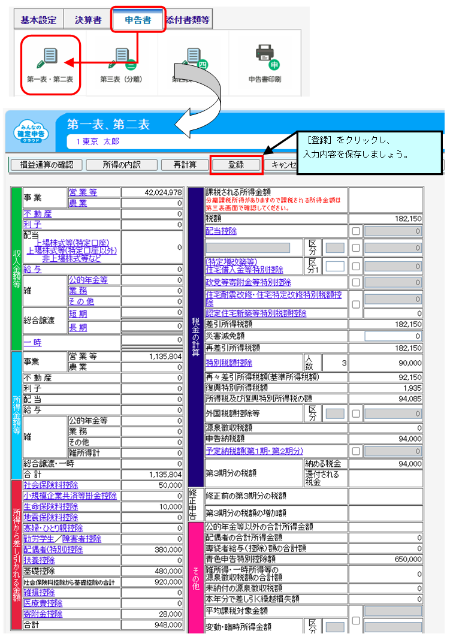Viewport: 450px width, 640px height.
Task: Toggle the 政党等寄附金等特別控除 checkbox
Action: [x=356, y=282]
